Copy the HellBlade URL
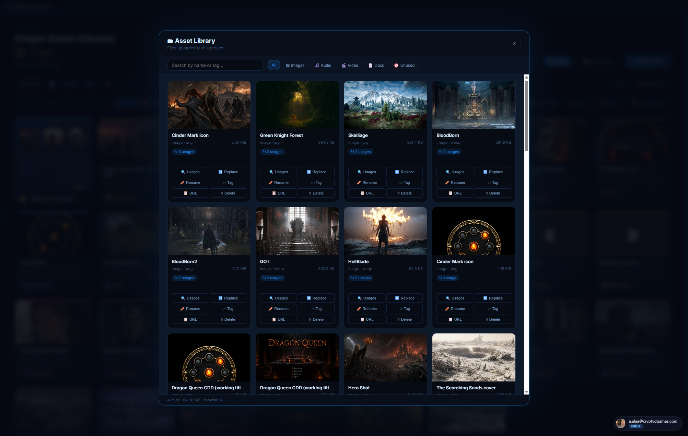This screenshot has width=688, height=436. (x=366, y=319)
